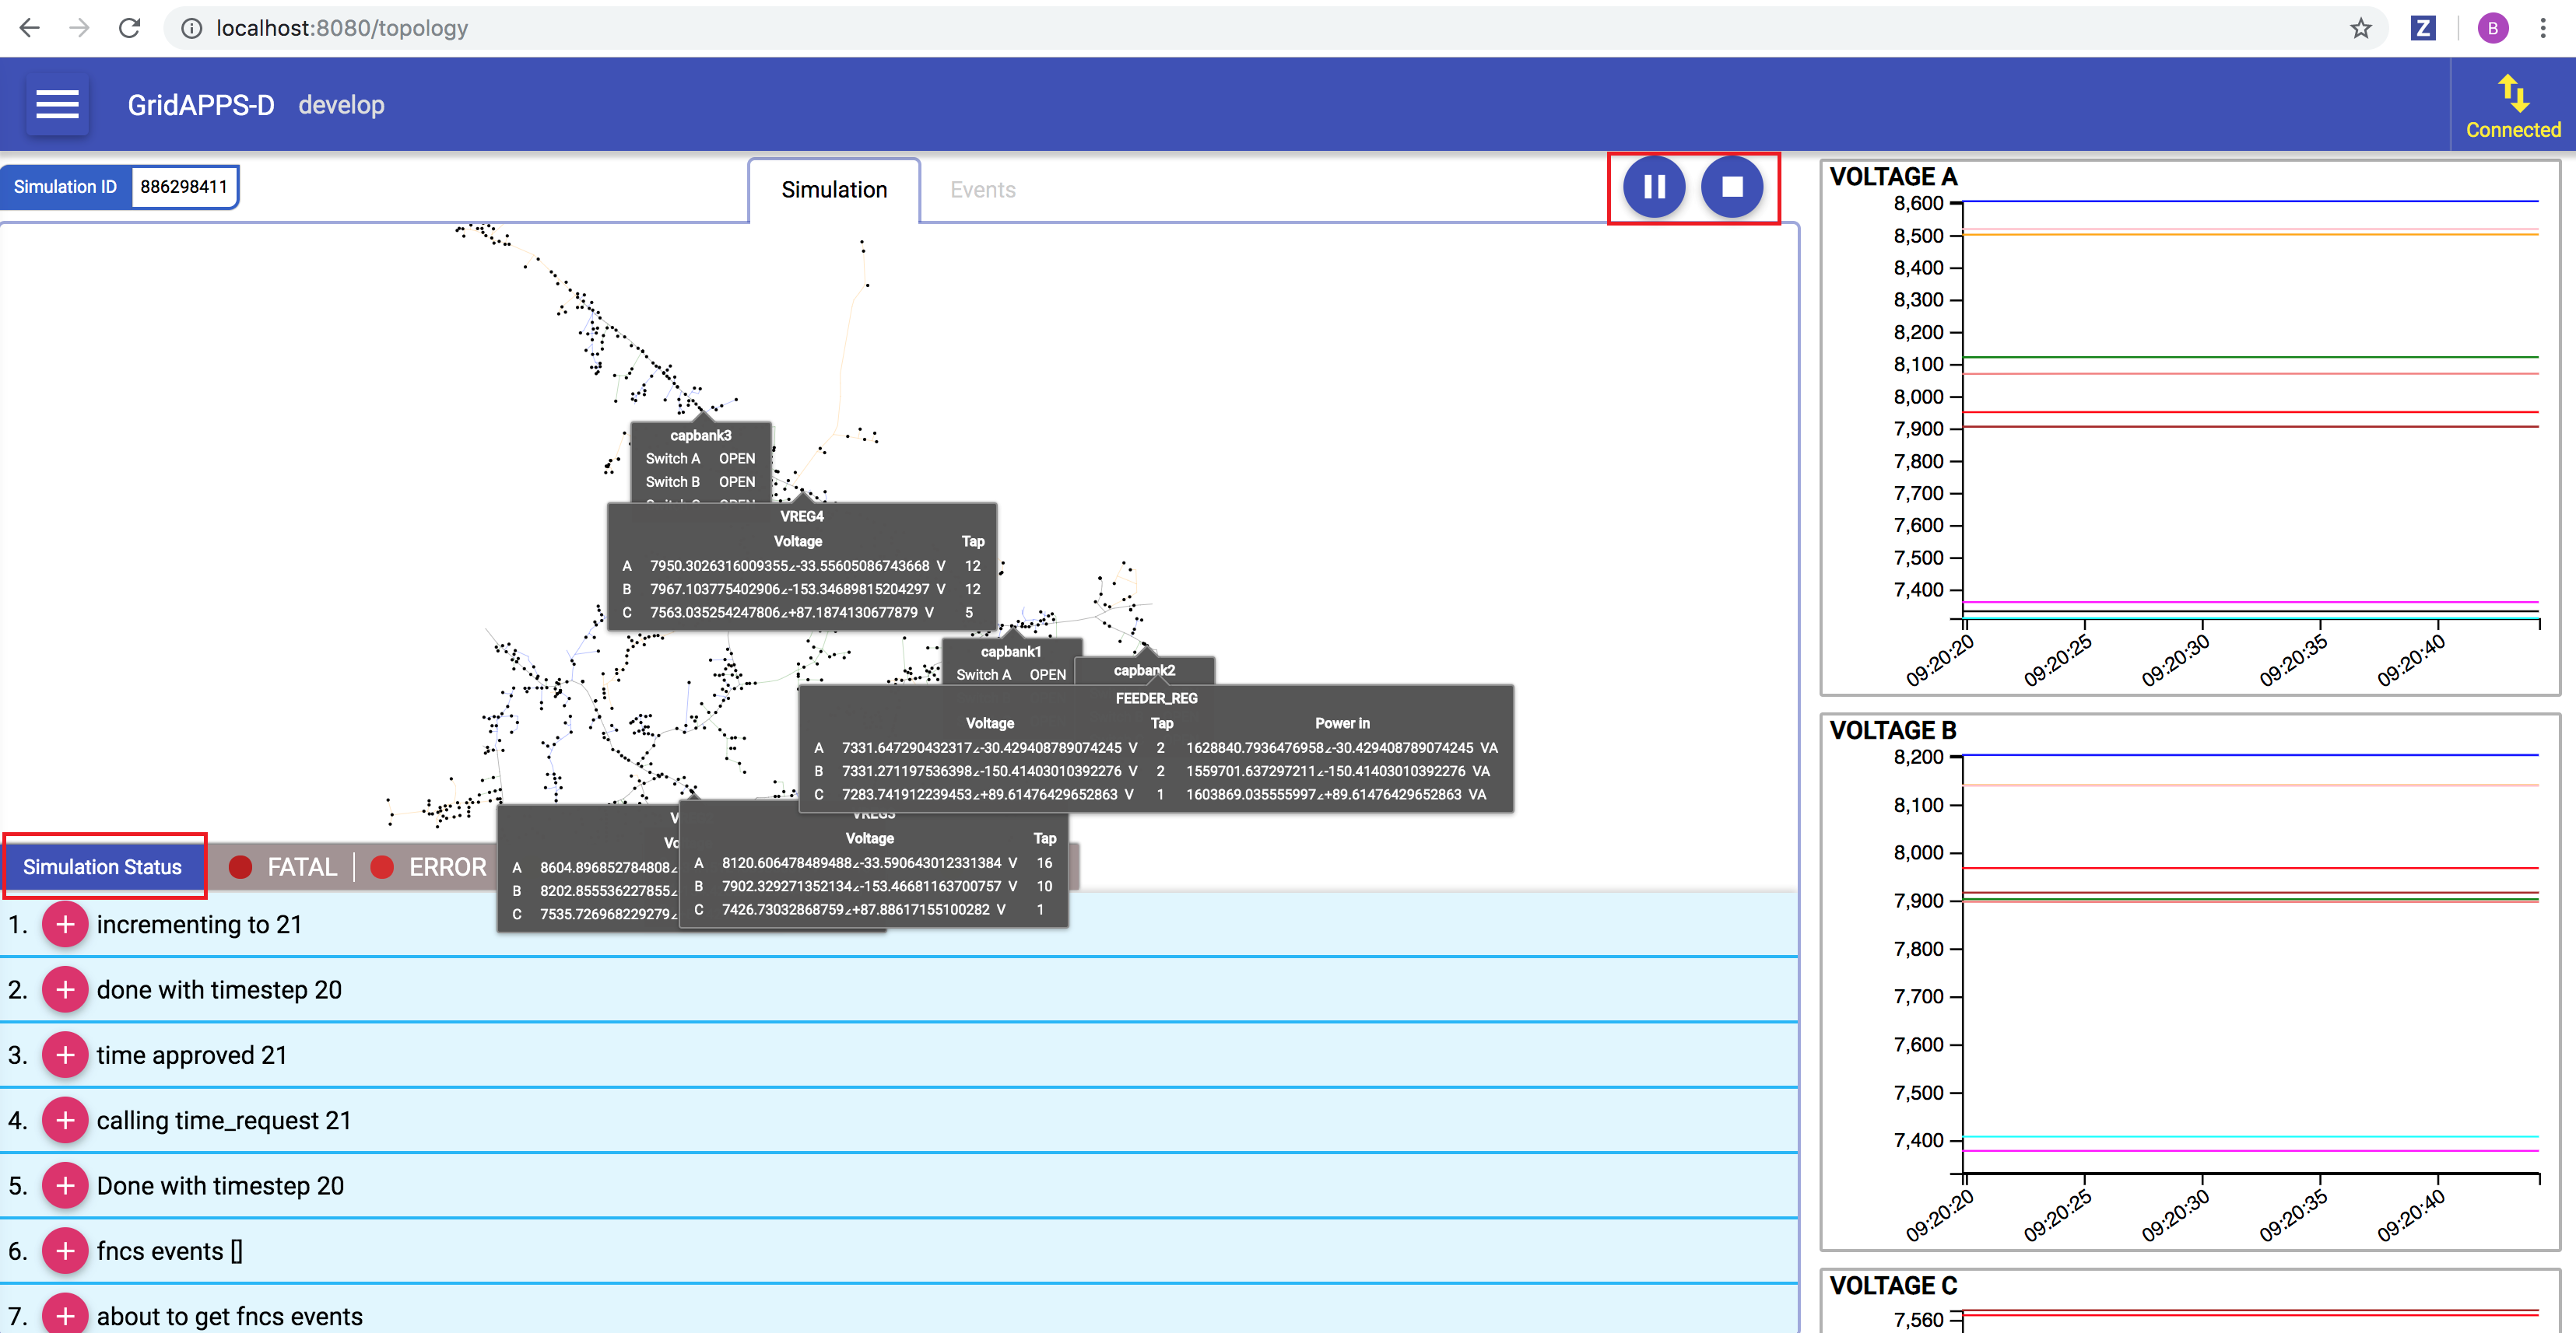
Task: Stop the running simulation
Action: click(1731, 187)
